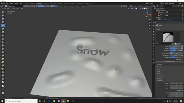Click Set Persistent Base button
The image size is (184, 103).
(169, 62)
